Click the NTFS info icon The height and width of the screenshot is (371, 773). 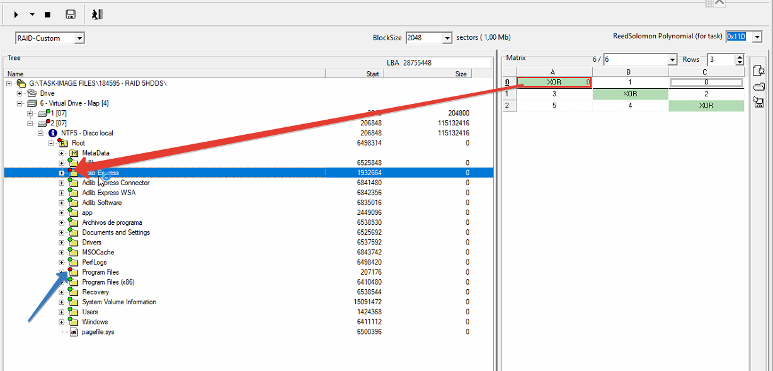point(53,133)
